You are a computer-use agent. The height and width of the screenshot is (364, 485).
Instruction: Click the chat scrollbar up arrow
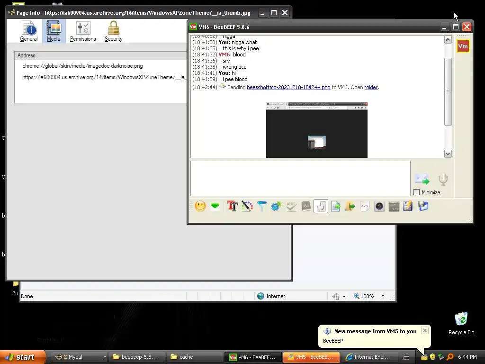click(x=448, y=40)
